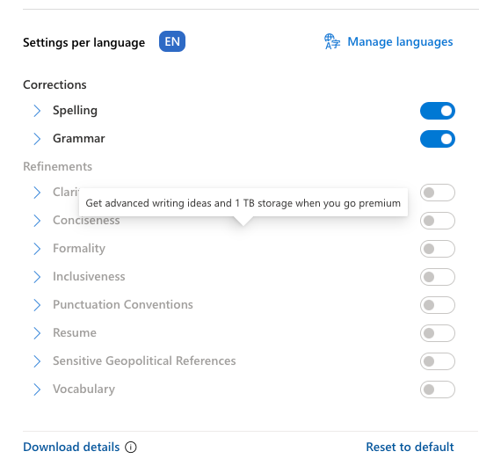Select the EN language badge
The width and height of the screenshot is (479, 466).
coord(172,41)
